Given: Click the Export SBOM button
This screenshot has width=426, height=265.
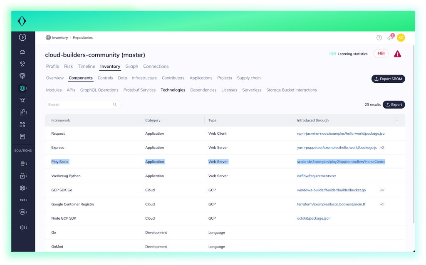Looking at the screenshot, I should [388, 79].
